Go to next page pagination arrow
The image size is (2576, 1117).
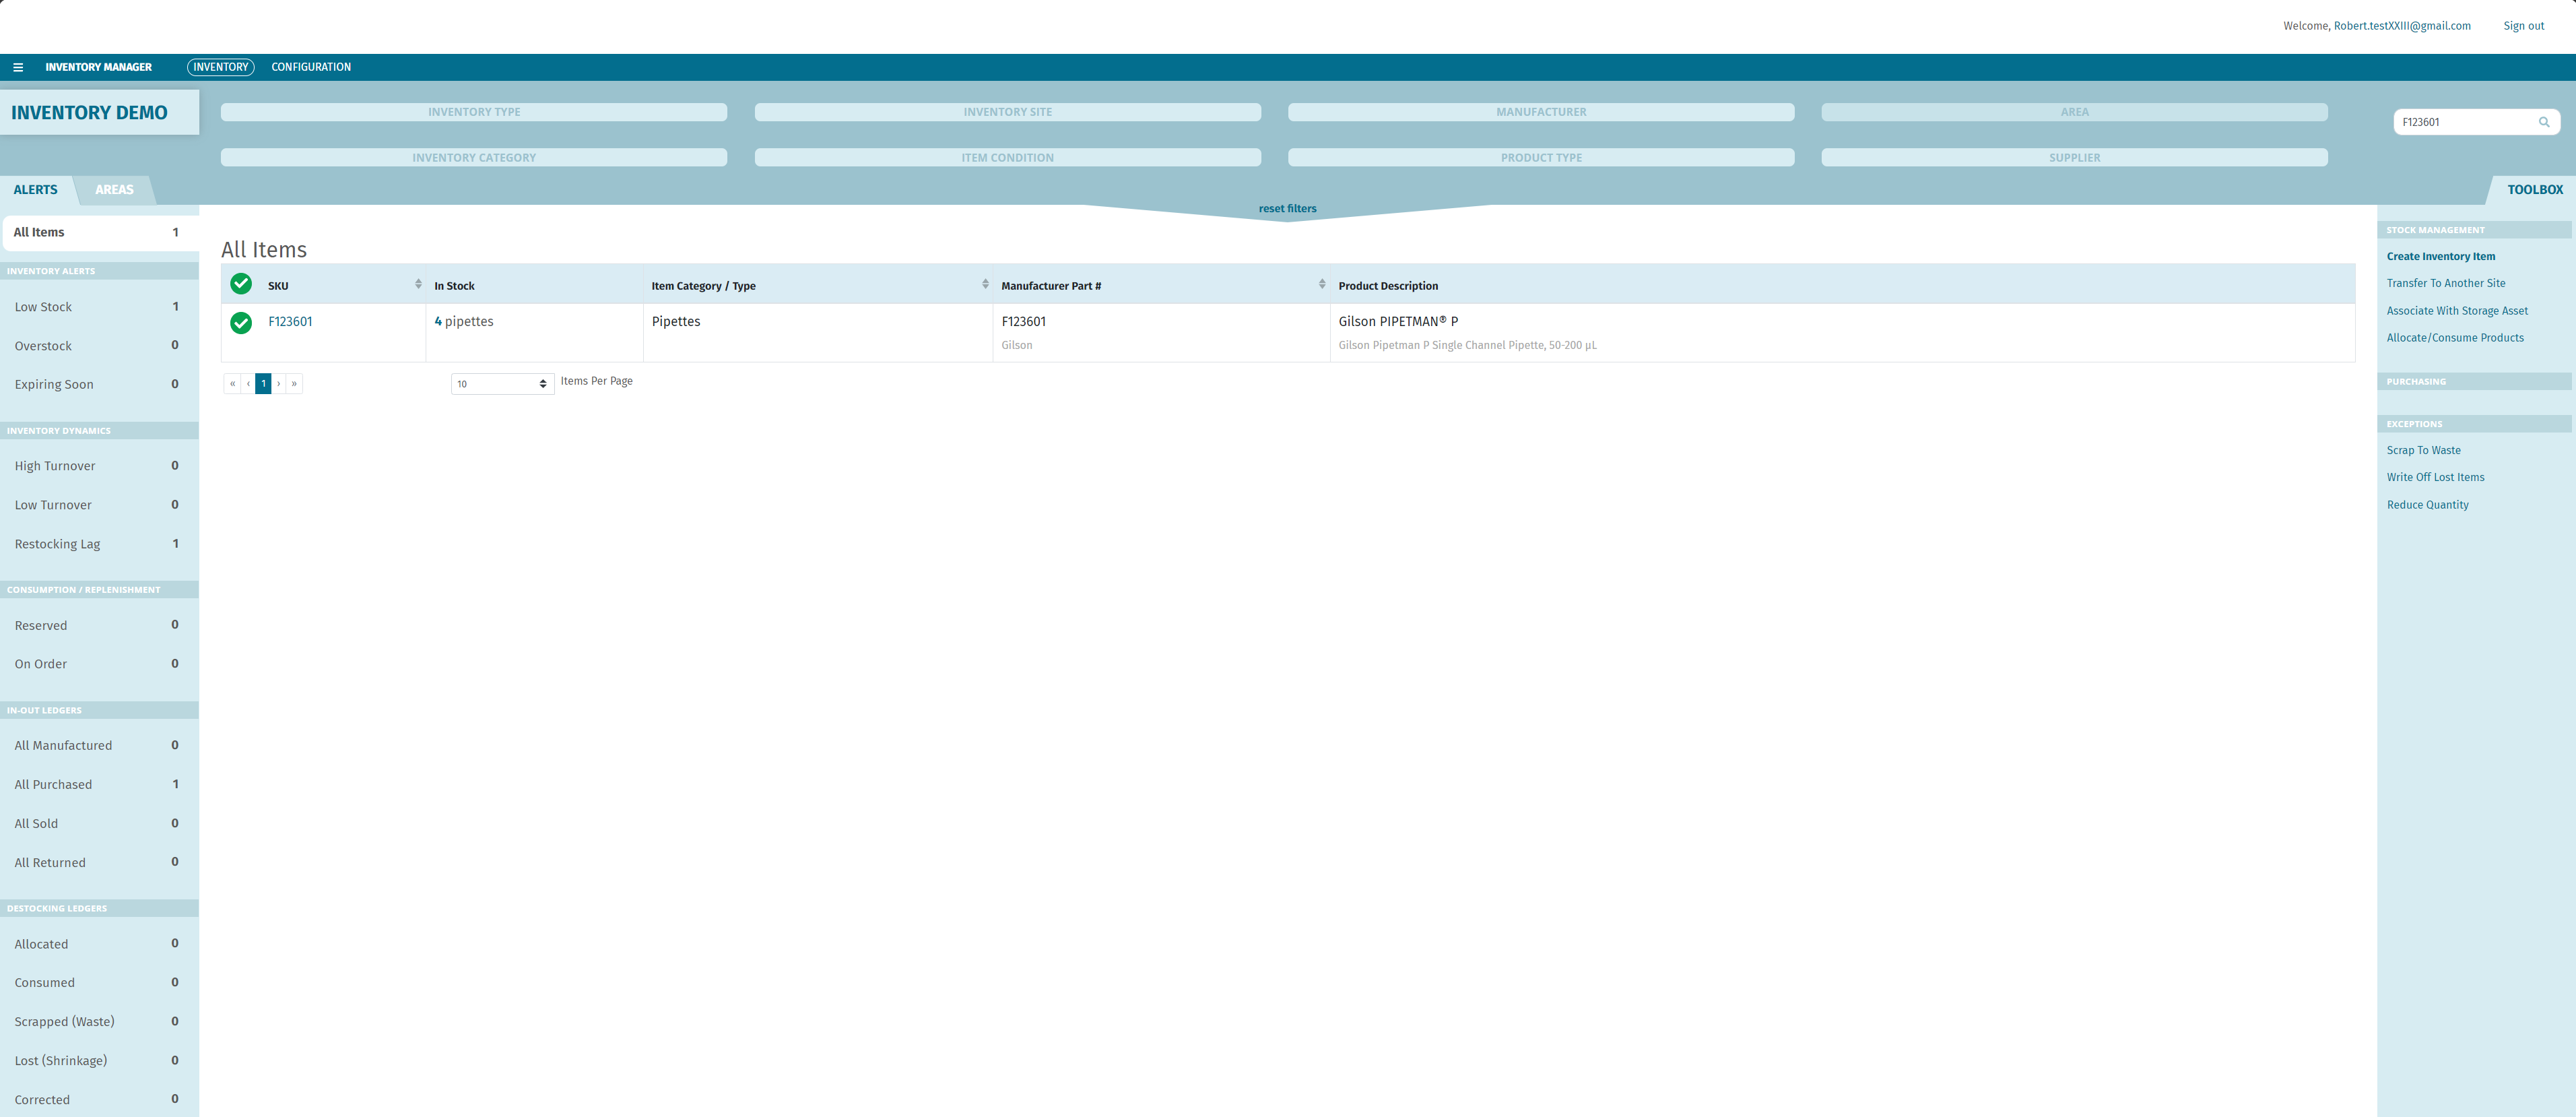pyautogui.click(x=279, y=384)
